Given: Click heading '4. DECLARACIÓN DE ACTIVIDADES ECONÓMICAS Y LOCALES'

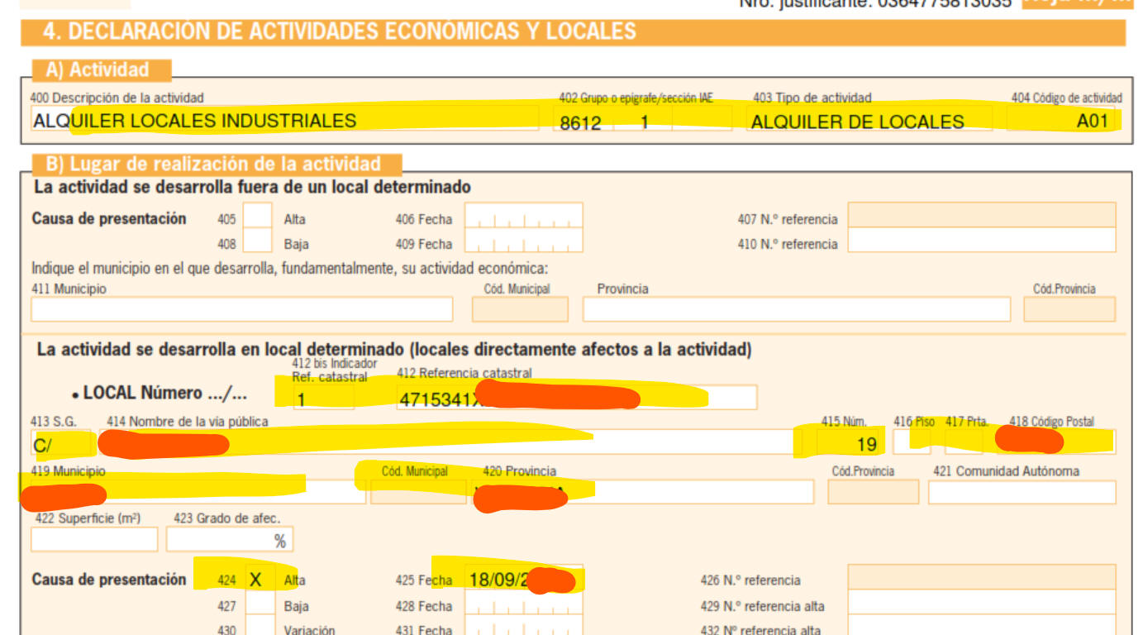Looking at the screenshot, I should tap(340, 31).
